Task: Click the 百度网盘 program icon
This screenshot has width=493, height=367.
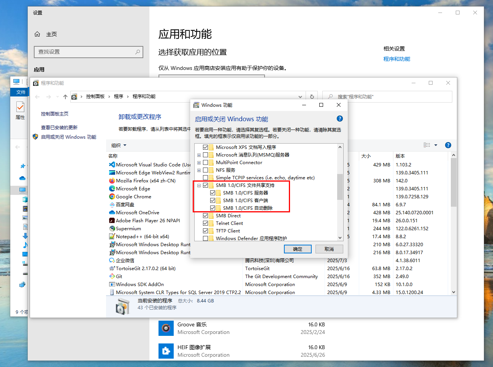Action: click(x=112, y=204)
